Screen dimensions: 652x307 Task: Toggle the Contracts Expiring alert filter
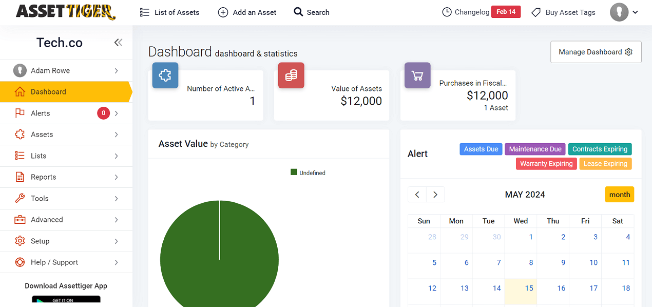coord(600,149)
